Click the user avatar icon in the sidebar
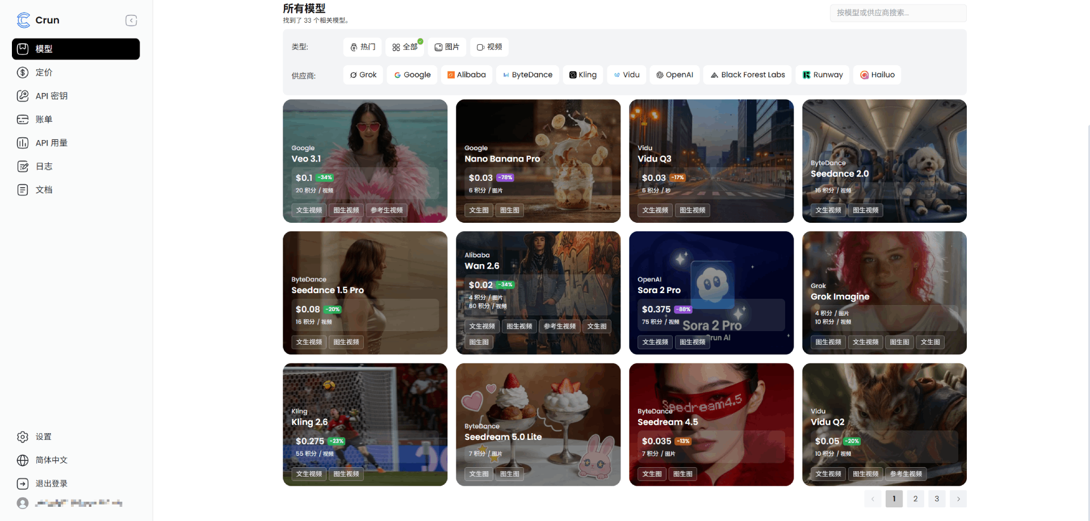1090x521 pixels. point(23,503)
